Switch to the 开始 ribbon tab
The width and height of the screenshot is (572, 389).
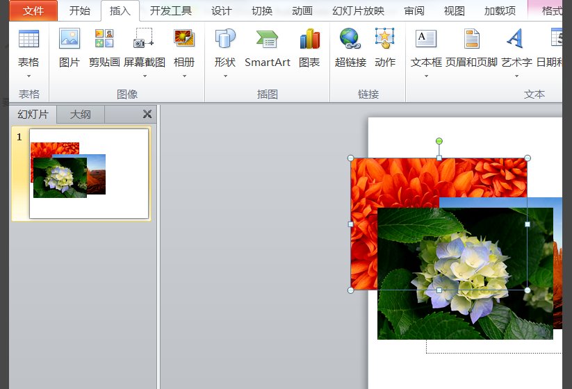point(79,11)
